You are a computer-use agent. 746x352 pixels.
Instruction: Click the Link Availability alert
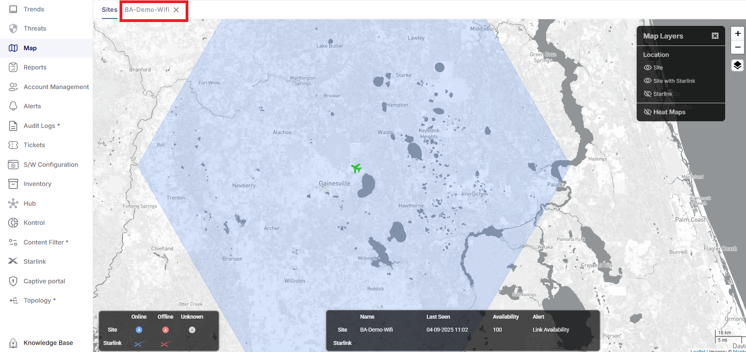(551, 330)
